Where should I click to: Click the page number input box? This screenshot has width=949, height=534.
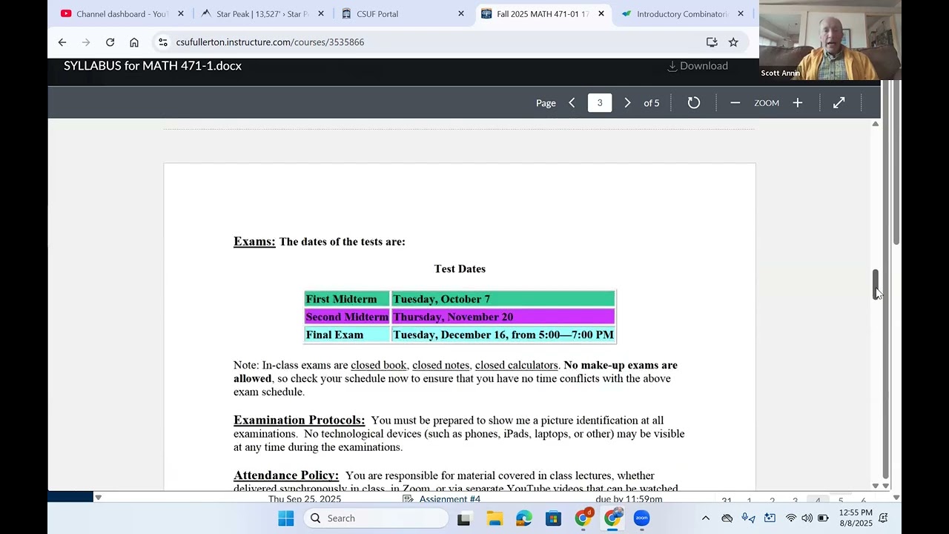[x=600, y=103]
